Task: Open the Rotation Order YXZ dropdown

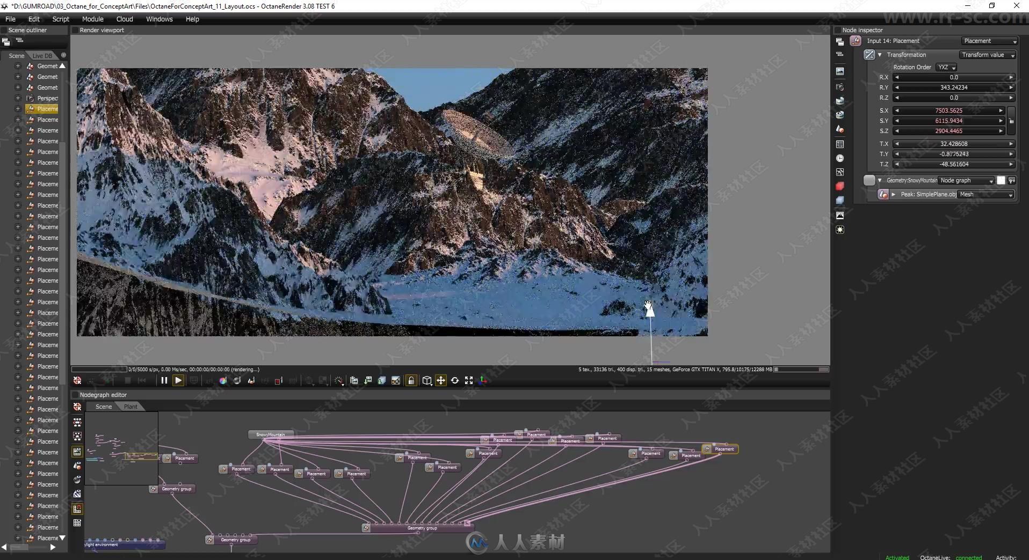Action: pos(946,67)
